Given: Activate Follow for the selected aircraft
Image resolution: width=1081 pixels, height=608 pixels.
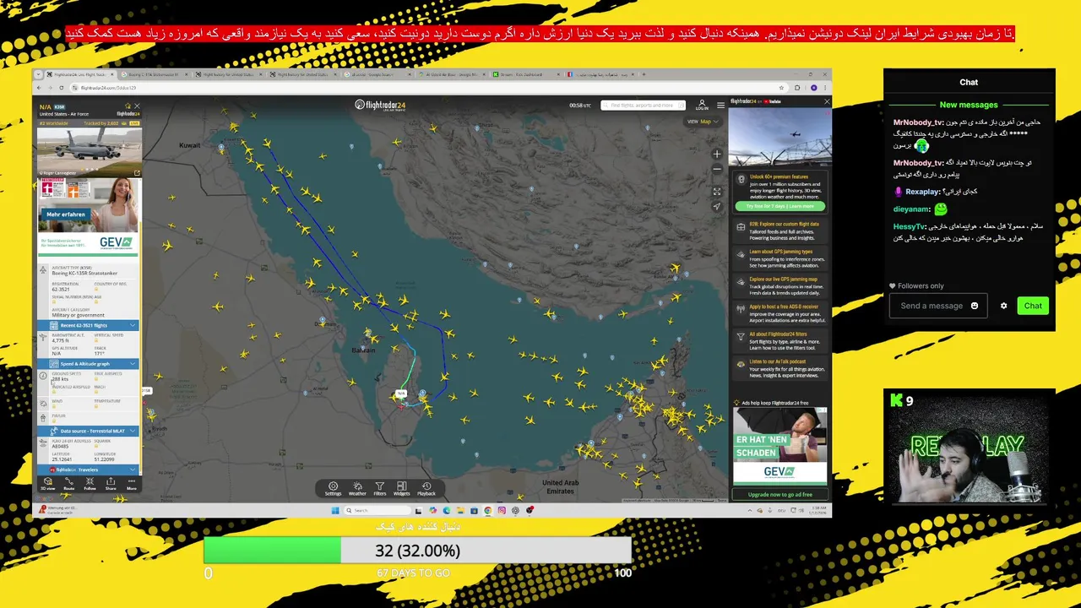Looking at the screenshot, I should click(90, 484).
